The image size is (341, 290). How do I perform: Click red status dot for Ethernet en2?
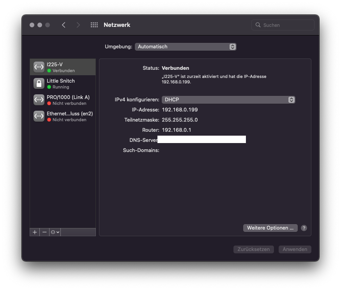(49, 120)
